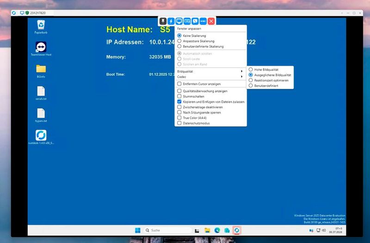Enable True Color (4:4:4) checkbox

179,118
